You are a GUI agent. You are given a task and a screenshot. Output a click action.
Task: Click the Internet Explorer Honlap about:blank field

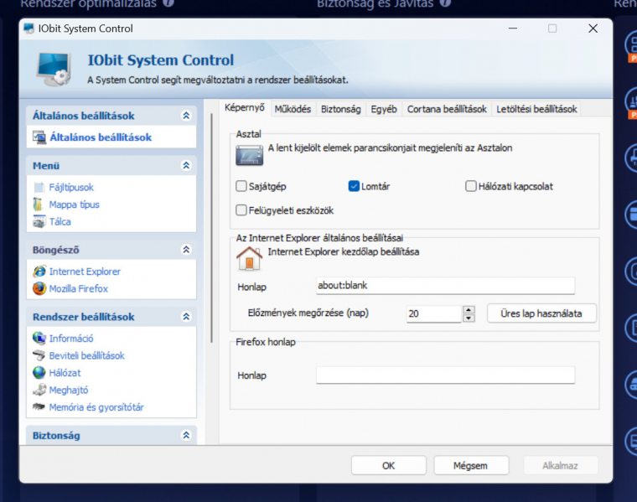click(445, 286)
